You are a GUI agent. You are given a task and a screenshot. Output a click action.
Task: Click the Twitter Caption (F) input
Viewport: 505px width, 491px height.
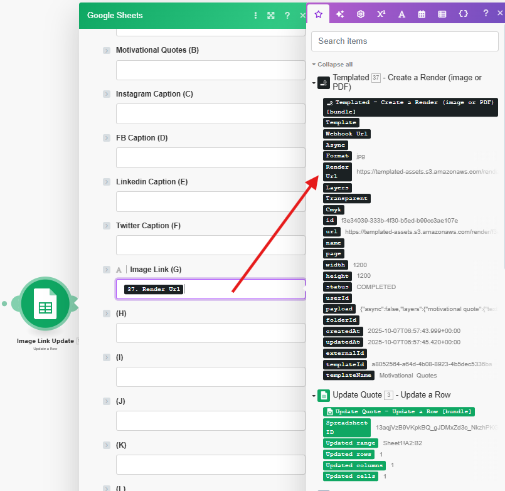tap(211, 245)
